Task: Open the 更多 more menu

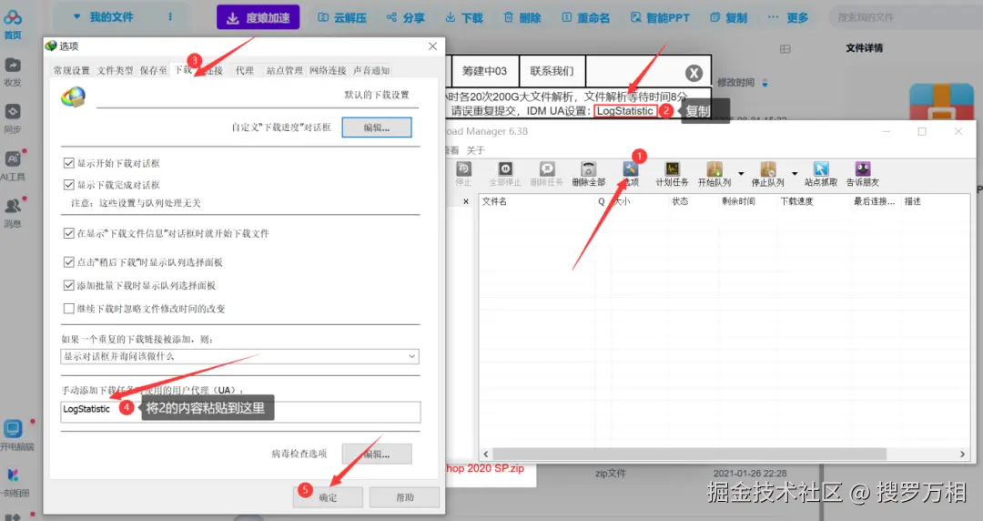Action: (788, 17)
